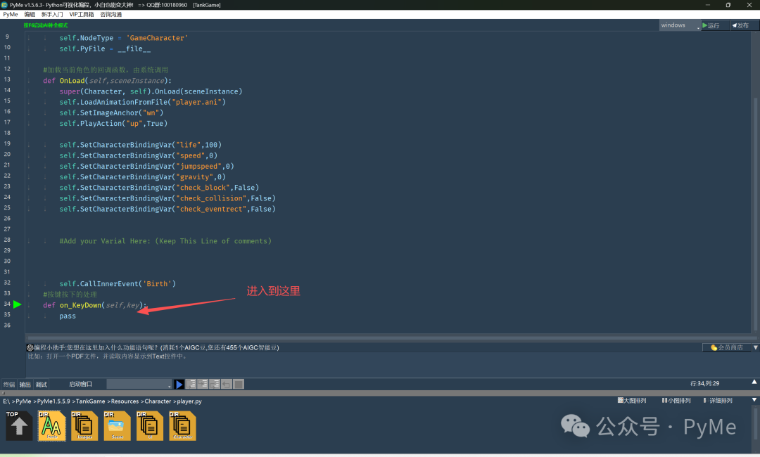Click the editor vertical scrollbar
Image resolution: width=760 pixels, height=457 pixels.
[755, 213]
